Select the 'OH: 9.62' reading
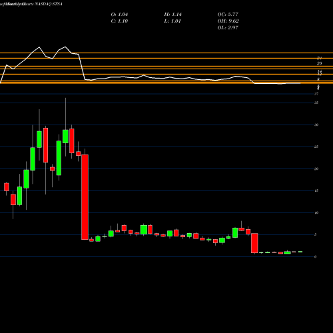 pyautogui.click(x=228, y=21)
